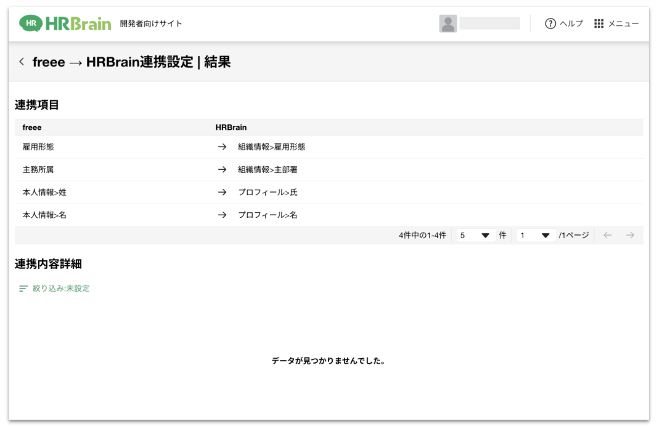Image resolution: width=657 pixels, height=427 pixels.
Task: Open the ヘルプ link
Action: point(571,24)
